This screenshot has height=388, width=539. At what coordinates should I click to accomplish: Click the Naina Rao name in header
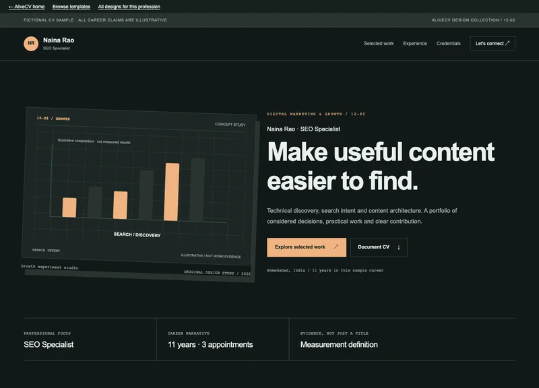pos(59,40)
